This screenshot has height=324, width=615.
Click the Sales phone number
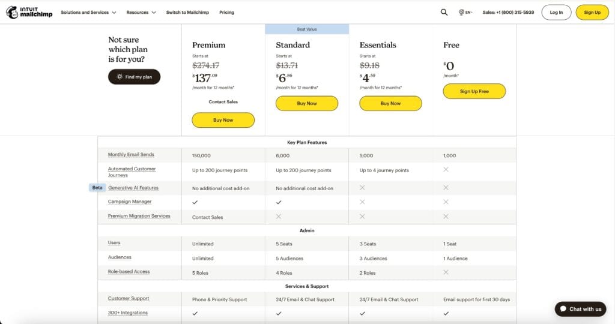508,12
